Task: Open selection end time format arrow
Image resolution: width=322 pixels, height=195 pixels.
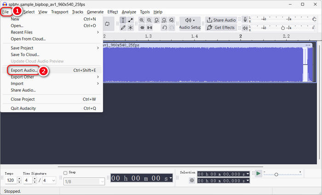Action: (247, 180)
